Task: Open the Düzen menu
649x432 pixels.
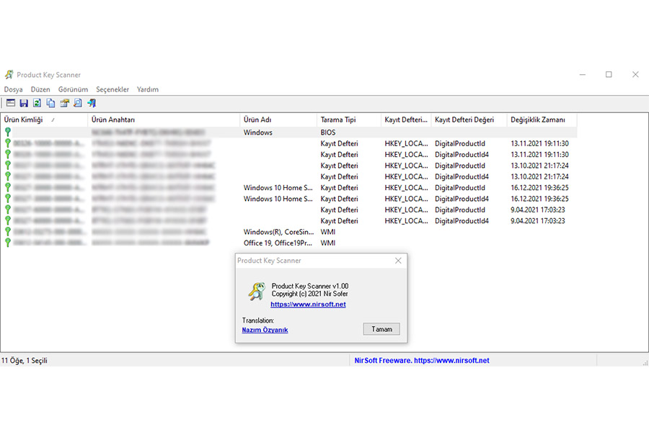Action: 40,89
